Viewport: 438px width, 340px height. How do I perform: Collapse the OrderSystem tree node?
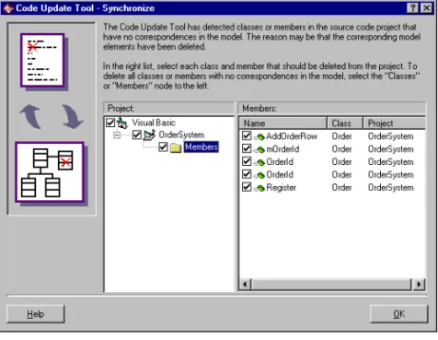click(x=117, y=135)
